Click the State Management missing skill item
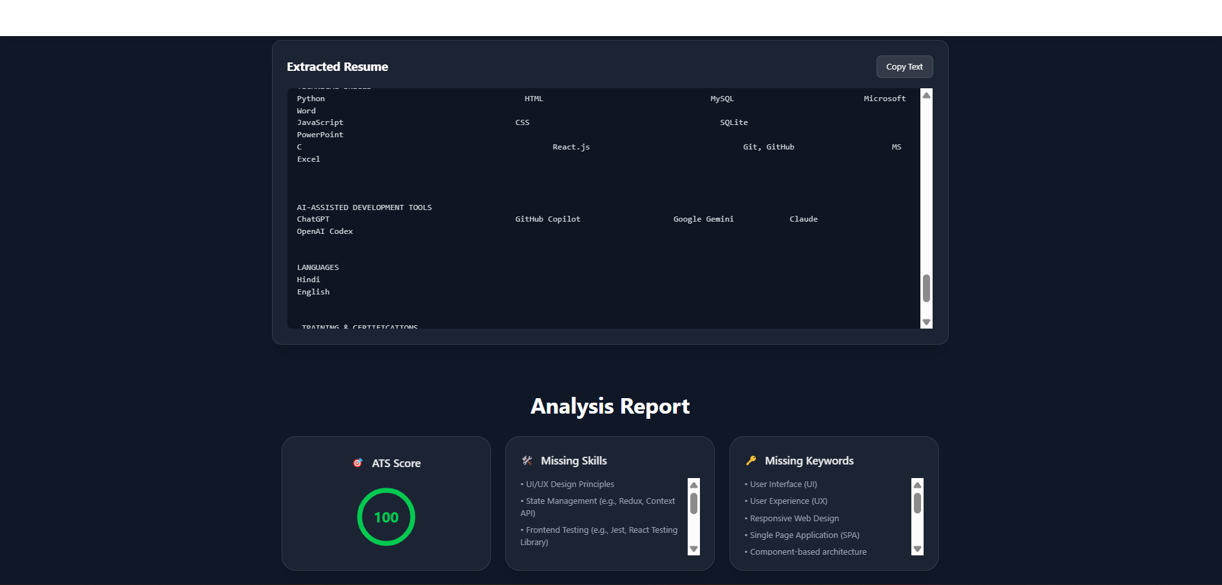The width and height of the screenshot is (1222, 585). [597, 507]
